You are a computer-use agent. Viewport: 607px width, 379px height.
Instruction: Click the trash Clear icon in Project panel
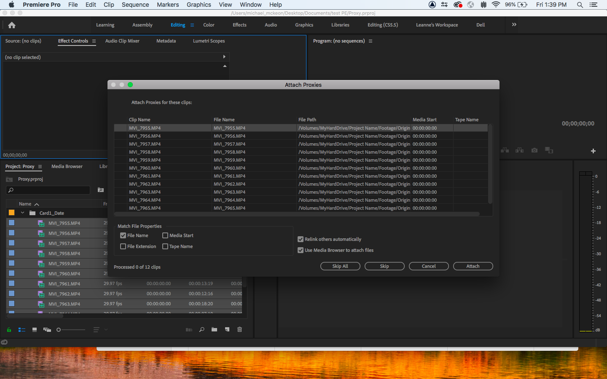239,330
